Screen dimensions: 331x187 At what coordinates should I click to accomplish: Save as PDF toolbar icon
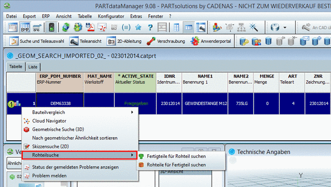pyautogui.click(x=90, y=27)
